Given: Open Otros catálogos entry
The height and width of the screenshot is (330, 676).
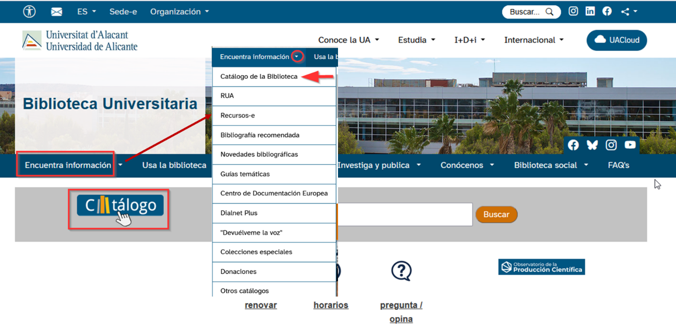Looking at the screenshot, I should (x=274, y=290).
